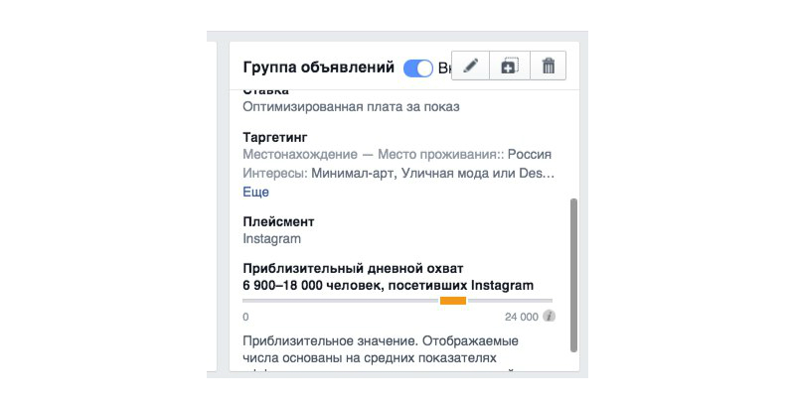Click the Плейсмент section heading
This screenshot has width=795, height=402.
point(278,221)
